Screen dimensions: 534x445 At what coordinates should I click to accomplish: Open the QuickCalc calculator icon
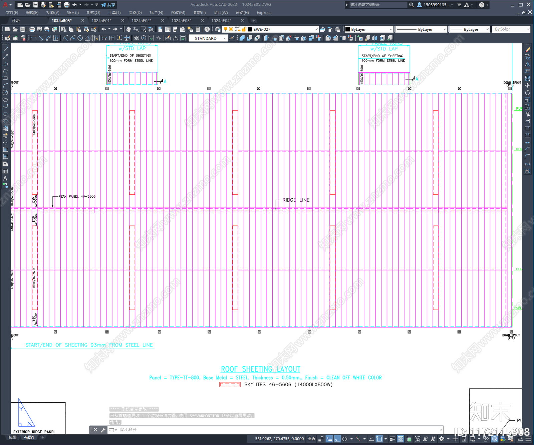(x=198, y=29)
